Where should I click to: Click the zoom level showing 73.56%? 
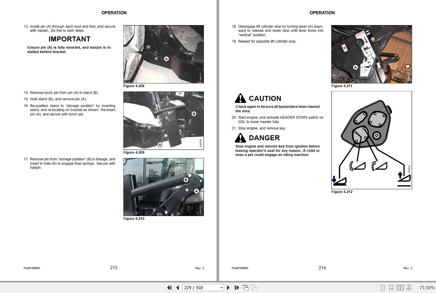(426, 287)
